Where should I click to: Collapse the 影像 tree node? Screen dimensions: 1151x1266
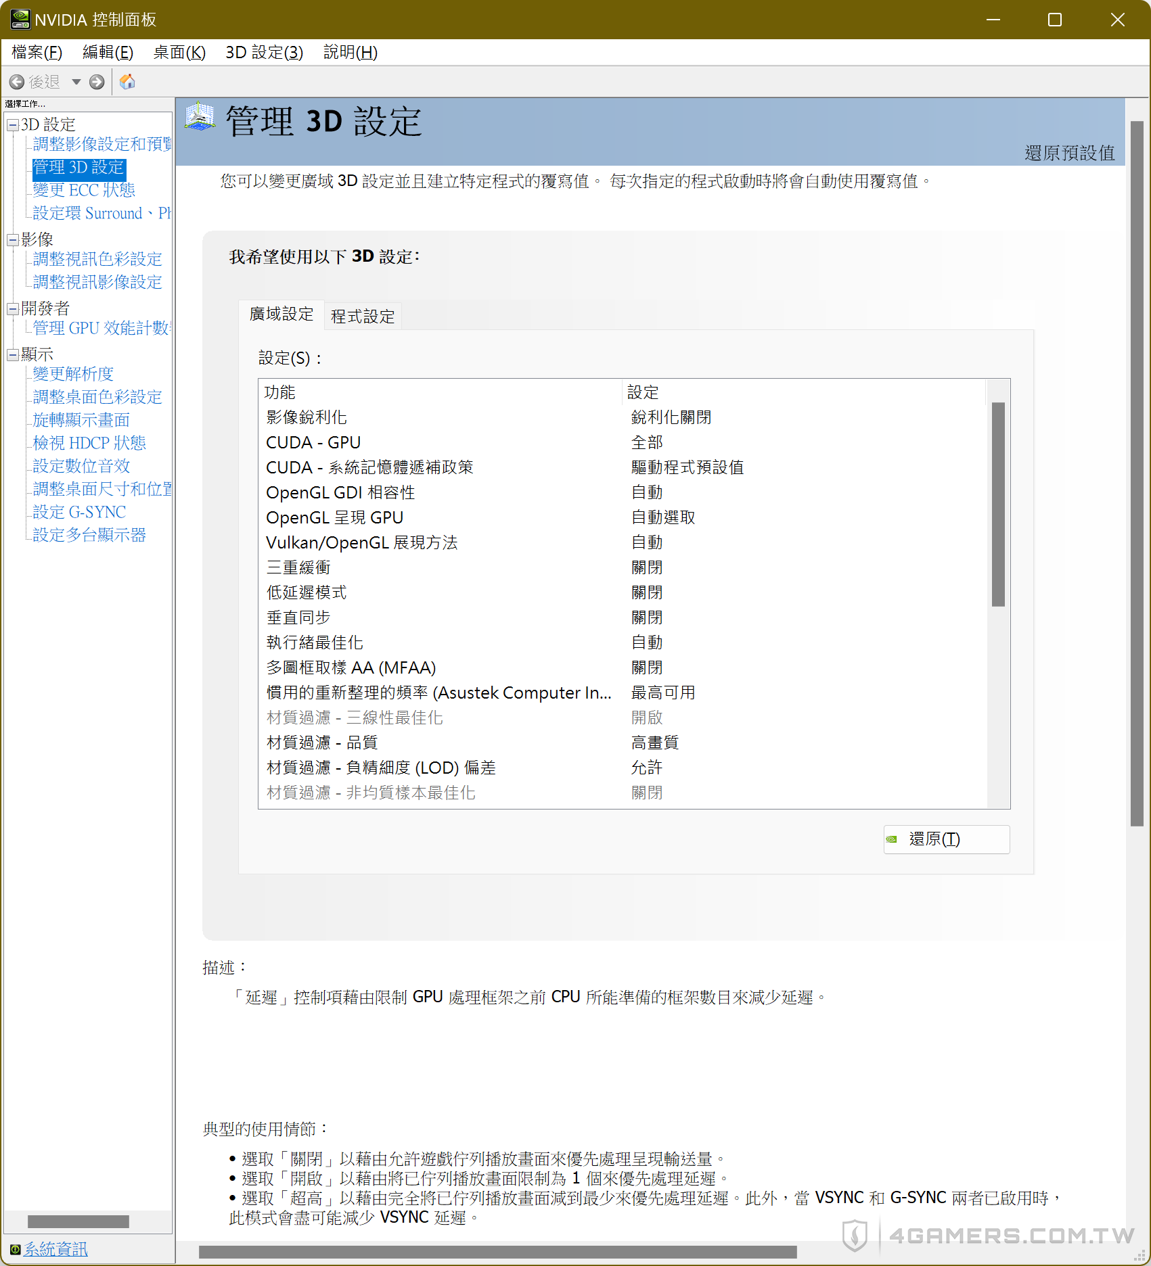point(13,240)
